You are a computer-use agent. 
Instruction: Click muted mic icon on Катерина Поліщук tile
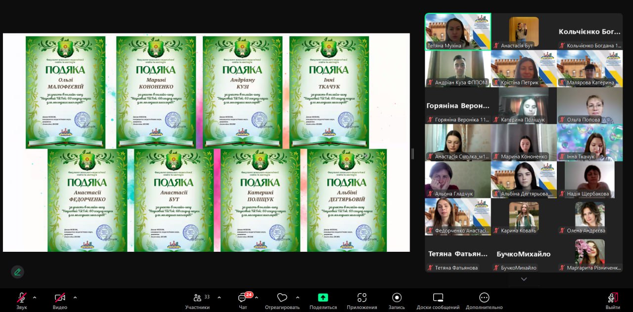coord(496,119)
